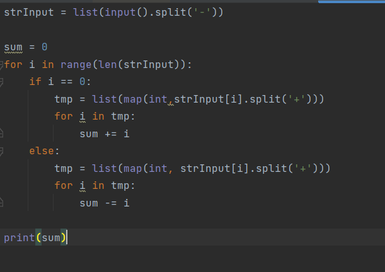Viewport: 385px width, 272px height.
Task: Click 'range' in the outer for loop
Action: coord(76,65)
